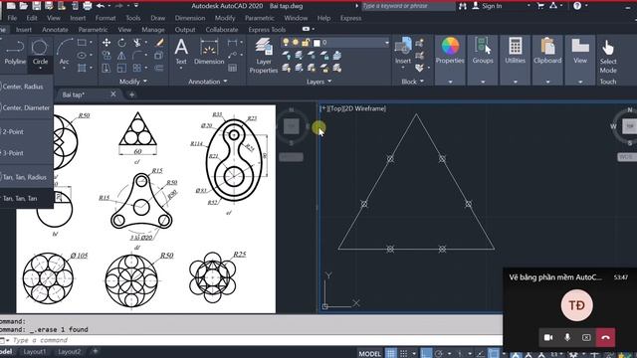Activate the Scale tool
The height and width of the screenshot is (358, 637).
point(121,68)
